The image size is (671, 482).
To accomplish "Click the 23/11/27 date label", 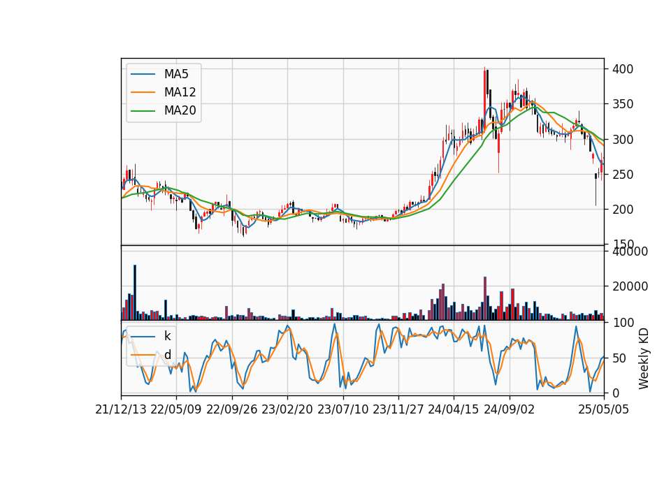I will (x=398, y=409).
